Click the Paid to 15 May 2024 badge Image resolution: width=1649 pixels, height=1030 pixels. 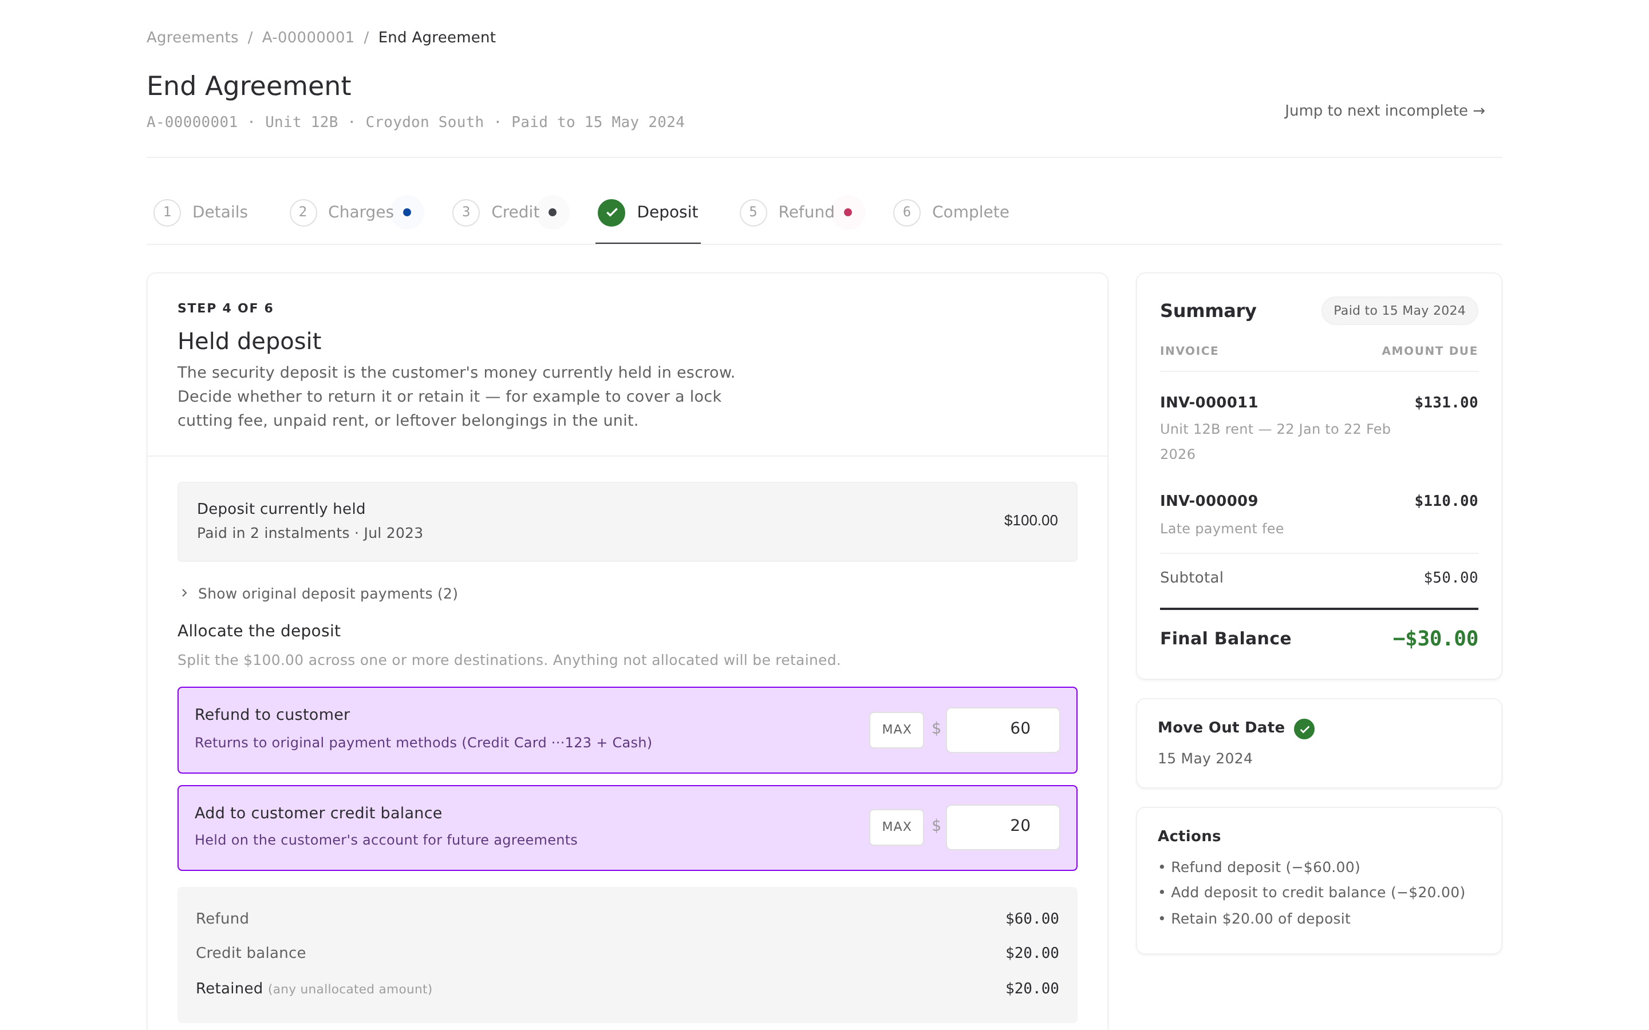tap(1399, 311)
